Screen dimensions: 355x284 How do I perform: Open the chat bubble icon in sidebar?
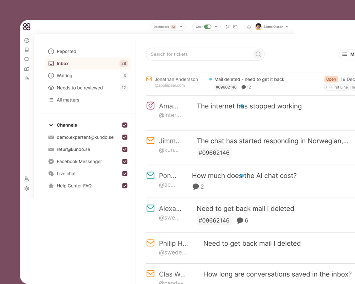point(27,59)
